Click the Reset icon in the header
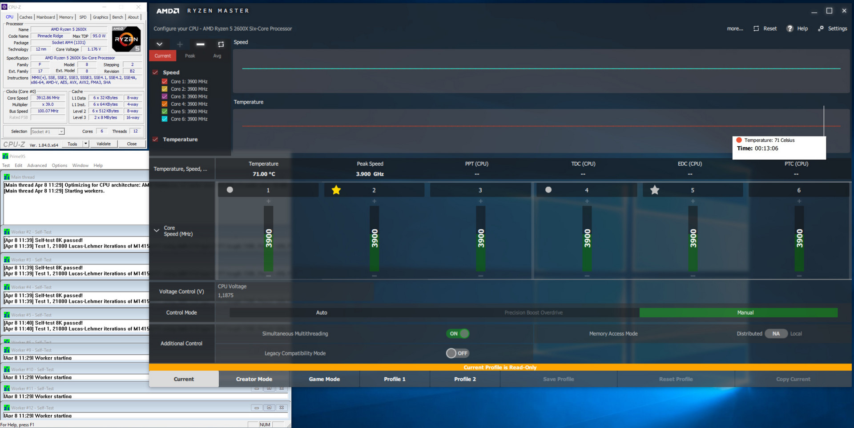Screen dimensions: 854x428 (x=756, y=28)
